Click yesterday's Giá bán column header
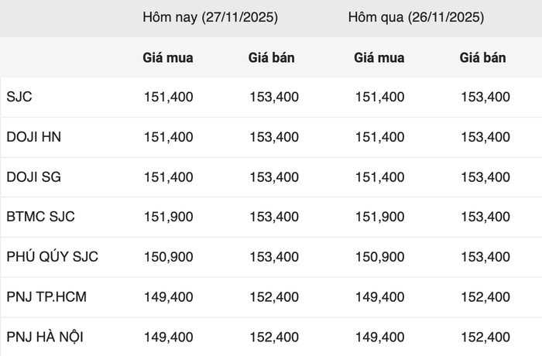The width and height of the screenshot is (542, 356). [x=483, y=58]
